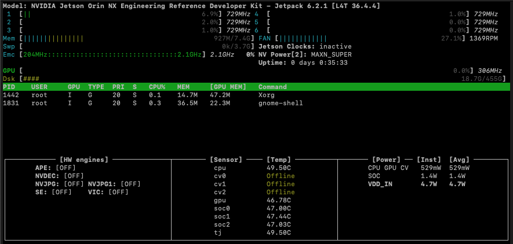This screenshot has height=244, width=513.
Task: Click the soc0 temperature 47.00C
Action: (279, 209)
